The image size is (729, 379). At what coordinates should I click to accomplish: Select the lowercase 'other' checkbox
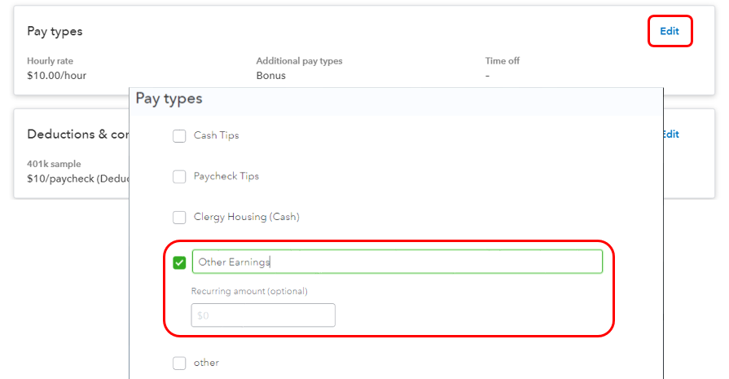click(179, 364)
